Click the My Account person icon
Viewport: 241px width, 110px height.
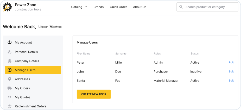(10, 42)
